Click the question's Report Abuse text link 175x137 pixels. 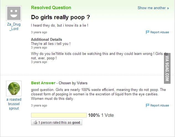click(x=159, y=32)
